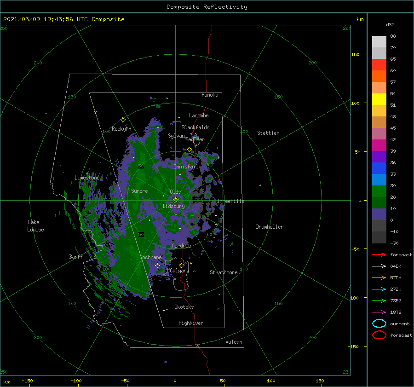This screenshot has height=387, width=414.
Task: Click the Sundre city label
Action: point(139,191)
